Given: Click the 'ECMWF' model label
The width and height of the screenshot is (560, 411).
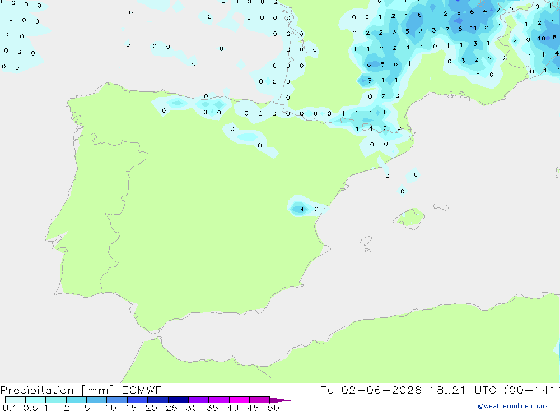Looking at the screenshot, I should click(142, 390).
